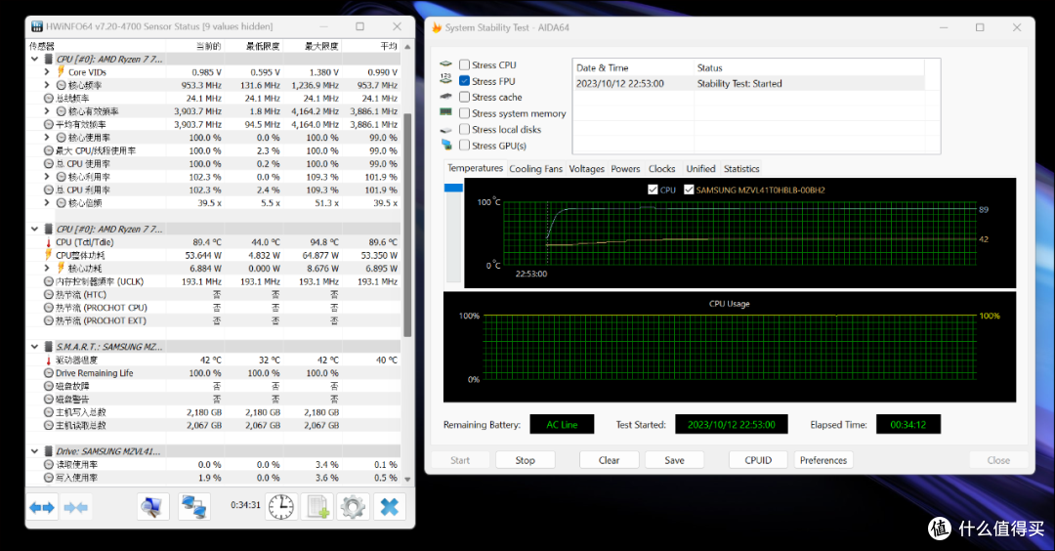
Task: Click Stress GPU(s) monitor icon
Action: click(446, 145)
